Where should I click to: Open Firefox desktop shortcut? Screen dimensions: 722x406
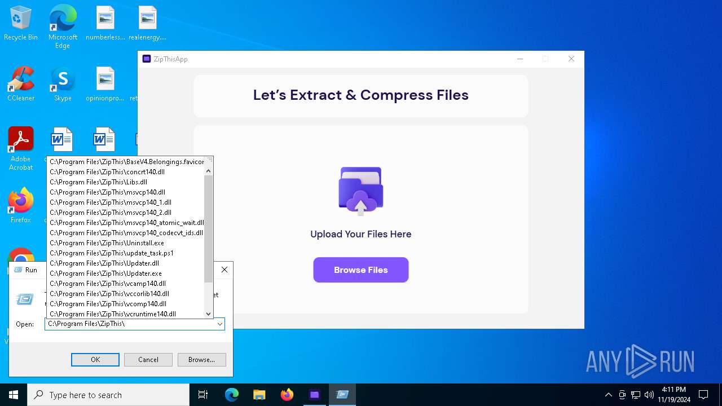(21, 206)
